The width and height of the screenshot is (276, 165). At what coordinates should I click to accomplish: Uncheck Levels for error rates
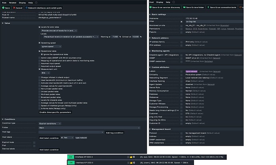40,27
